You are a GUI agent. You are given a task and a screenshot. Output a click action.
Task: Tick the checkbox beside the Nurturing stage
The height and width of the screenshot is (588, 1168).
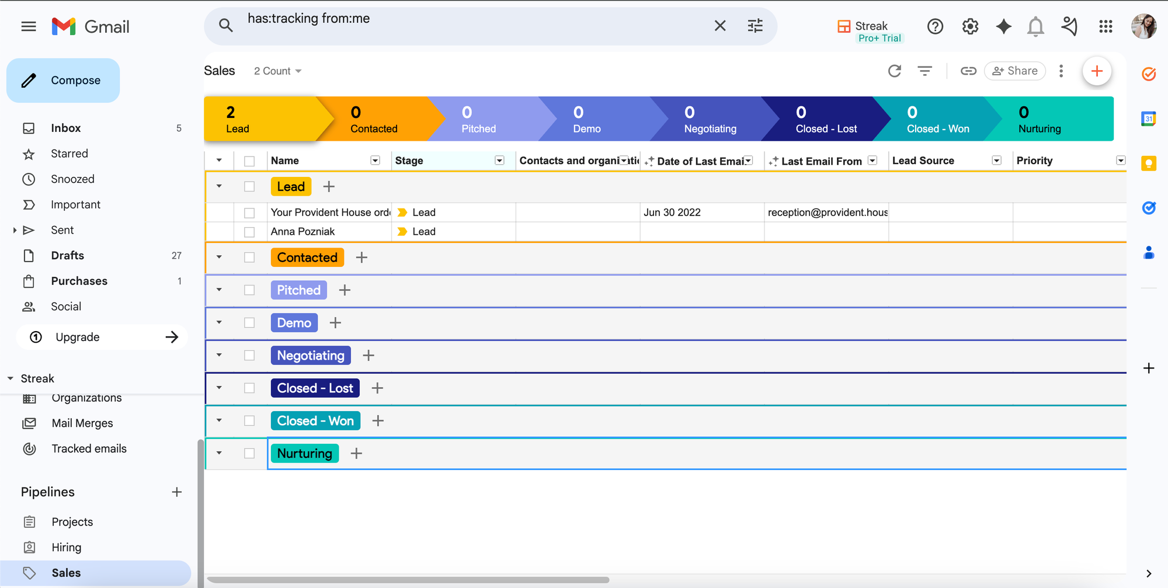(249, 453)
